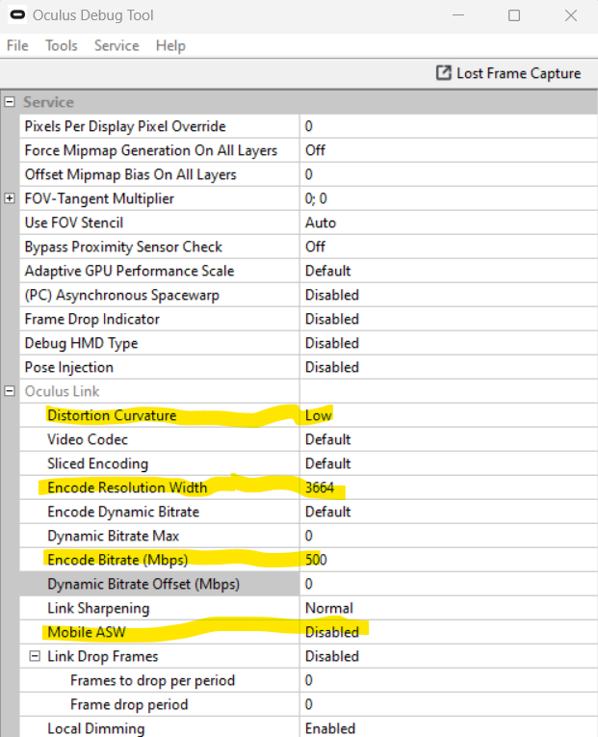Select the Frame Drop Indicator label

(x=92, y=319)
